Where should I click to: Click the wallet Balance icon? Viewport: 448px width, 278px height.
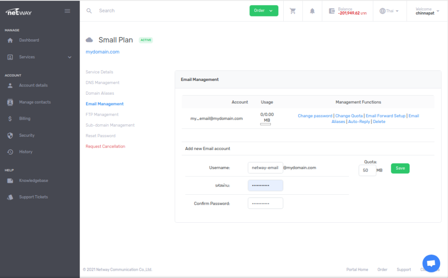coord(332,11)
